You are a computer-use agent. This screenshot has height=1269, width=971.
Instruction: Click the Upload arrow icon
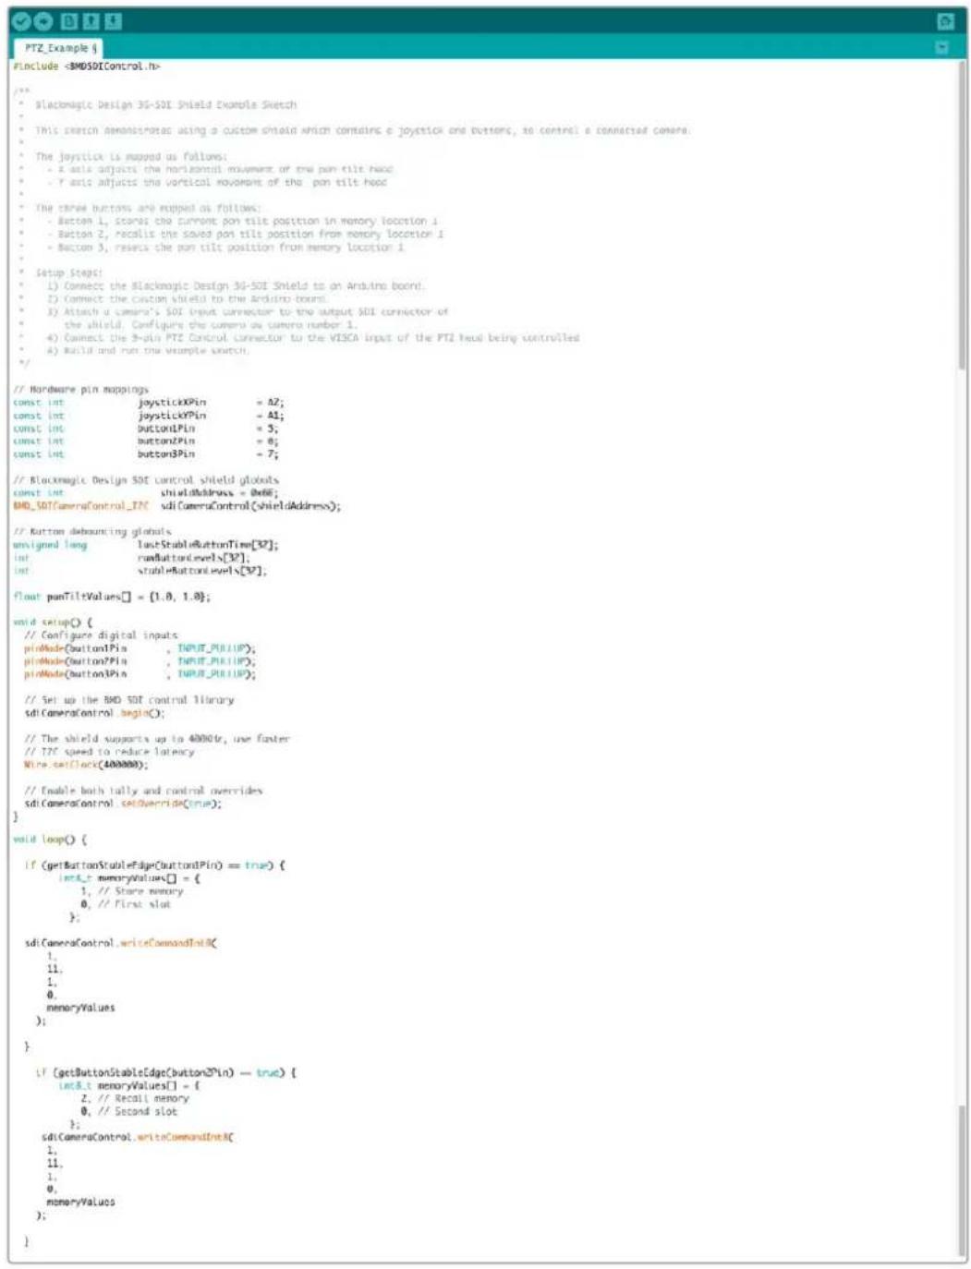coord(42,21)
